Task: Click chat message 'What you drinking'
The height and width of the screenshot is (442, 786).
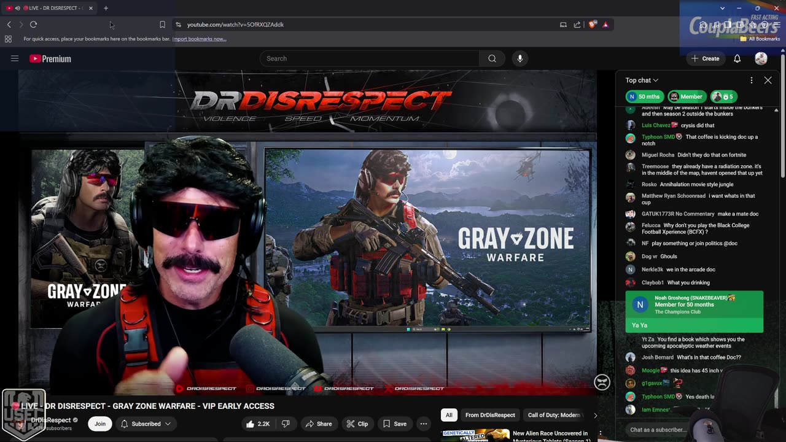Action: (688, 282)
